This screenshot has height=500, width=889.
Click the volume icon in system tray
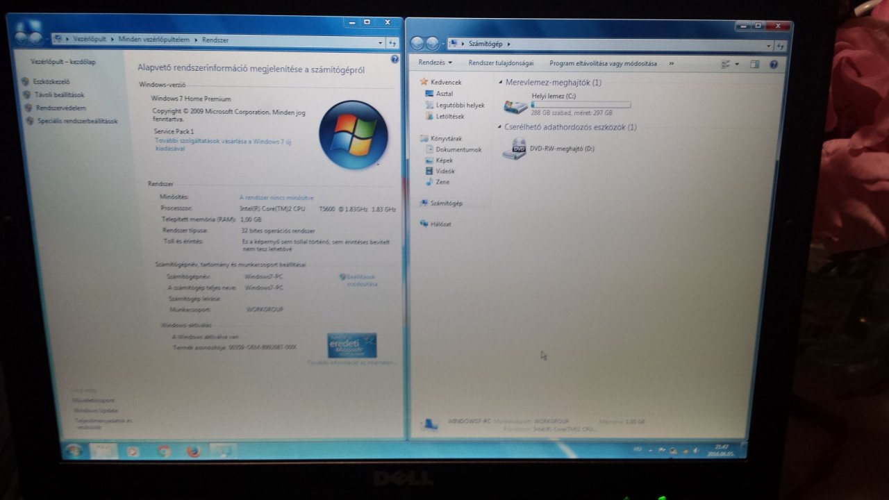point(696,451)
